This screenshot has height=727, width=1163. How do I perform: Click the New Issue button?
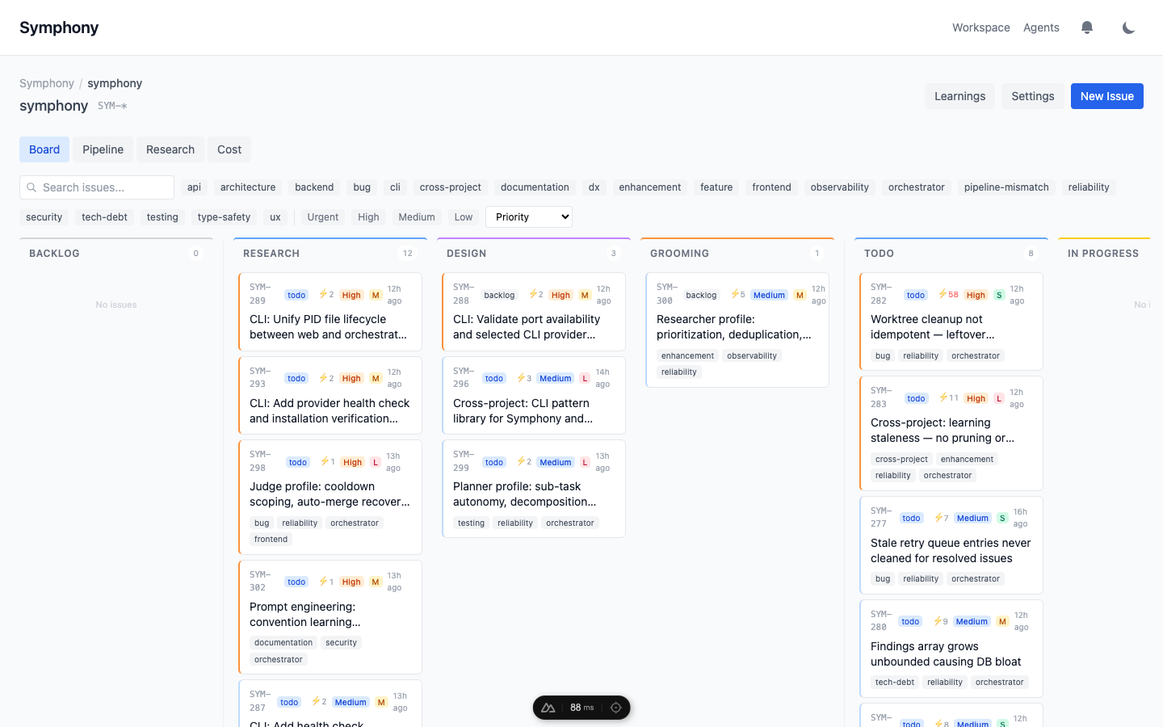[1106, 95]
